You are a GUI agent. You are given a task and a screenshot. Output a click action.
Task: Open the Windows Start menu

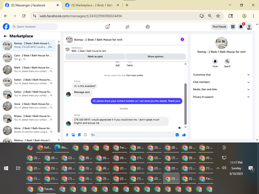pyautogui.click(x=6, y=168)
